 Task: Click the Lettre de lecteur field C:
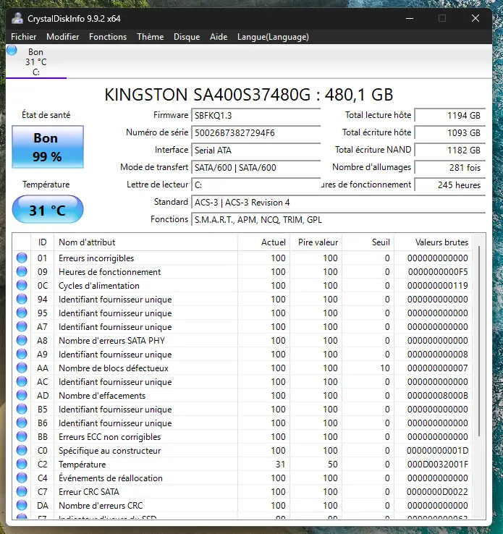[x=256, y=185]
